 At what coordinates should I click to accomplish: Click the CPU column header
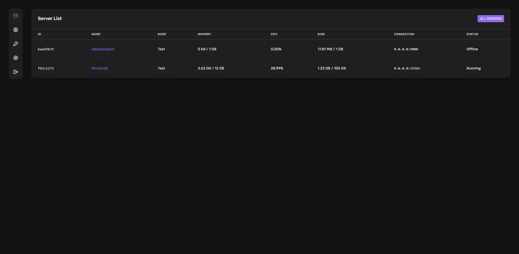point(274,34)
